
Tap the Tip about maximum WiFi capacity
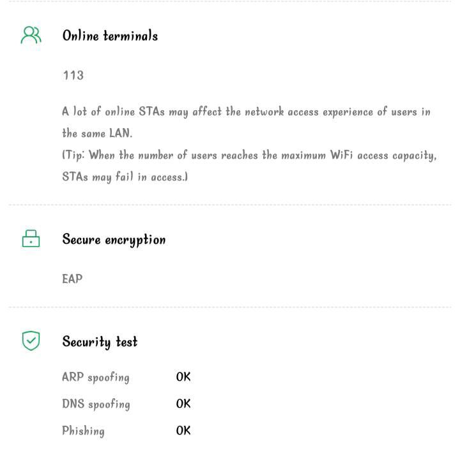click(x=249, y=156)
